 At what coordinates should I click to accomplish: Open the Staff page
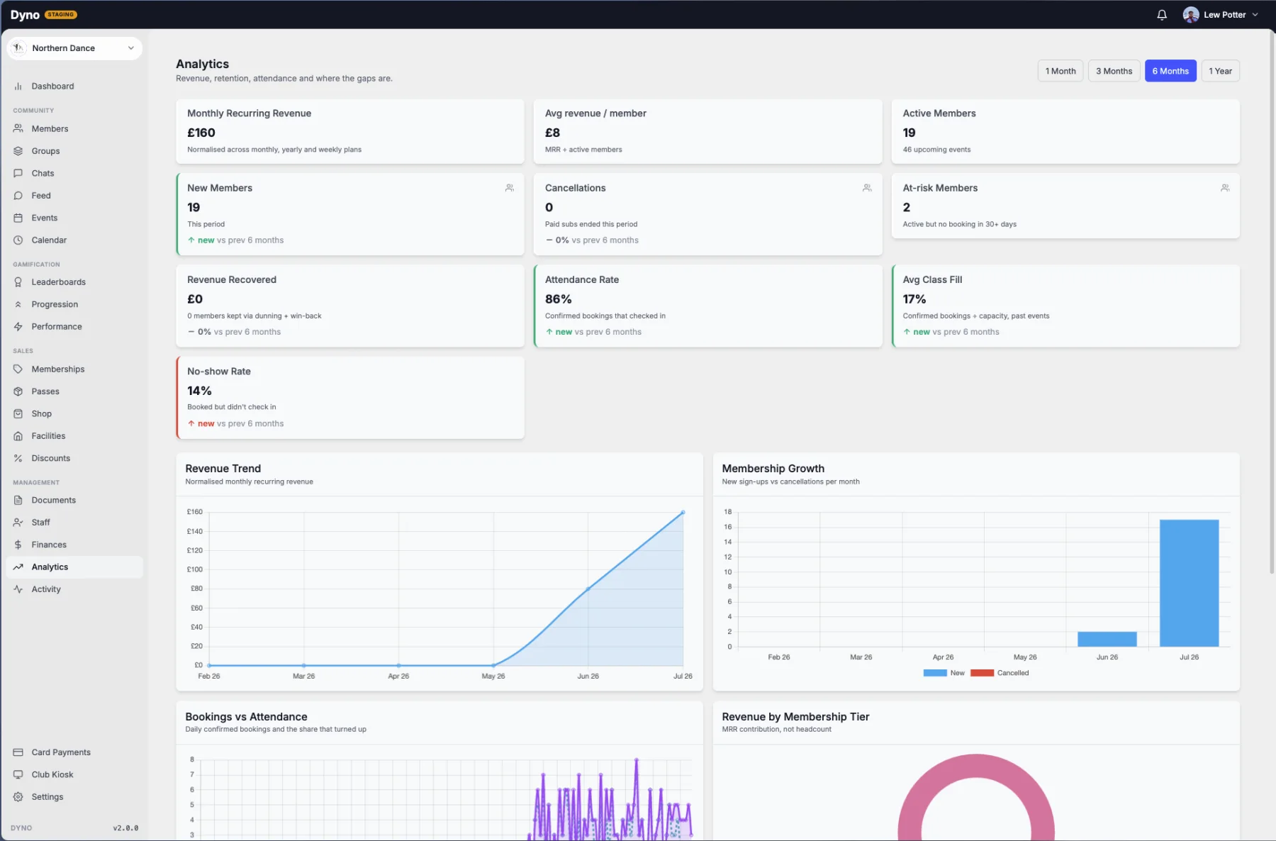click(74, 523)
